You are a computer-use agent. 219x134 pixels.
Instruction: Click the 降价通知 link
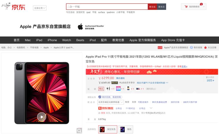point(121,78)
